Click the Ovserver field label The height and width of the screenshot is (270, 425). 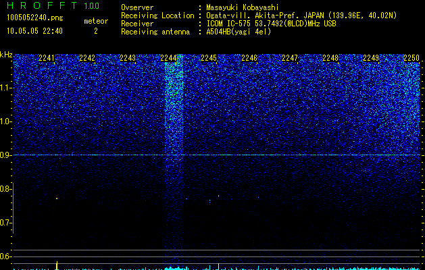coord(137,7)
